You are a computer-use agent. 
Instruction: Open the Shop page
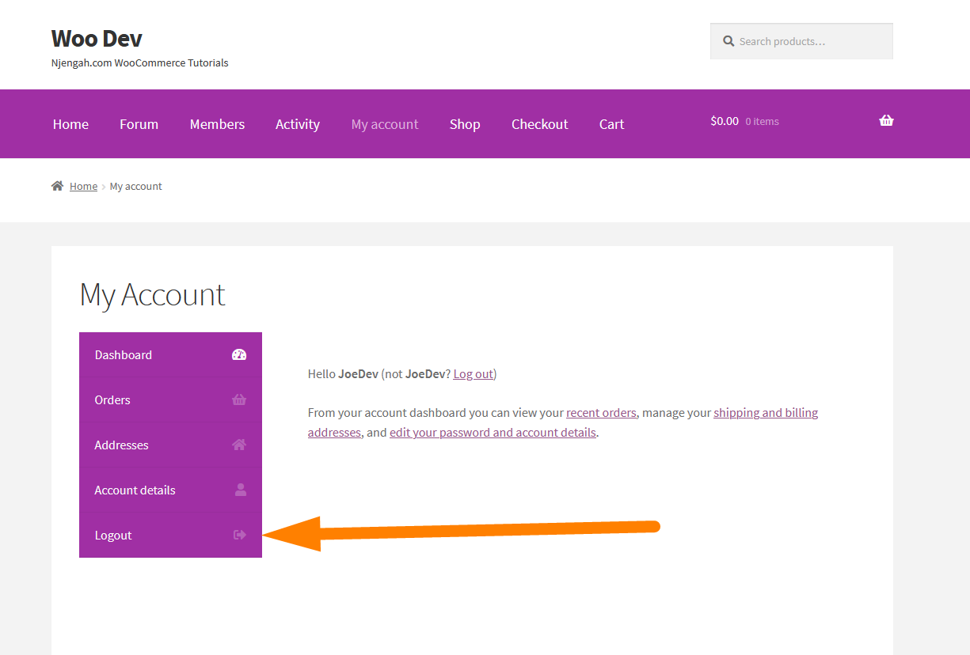[x=465, y=124]
